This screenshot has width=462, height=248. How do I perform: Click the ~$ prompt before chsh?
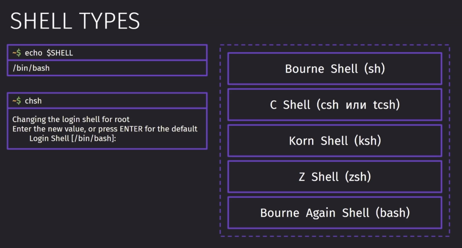[17, 101]
